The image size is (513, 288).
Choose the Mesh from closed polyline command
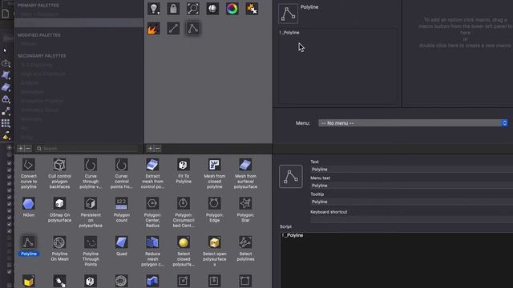pos(214,174)
